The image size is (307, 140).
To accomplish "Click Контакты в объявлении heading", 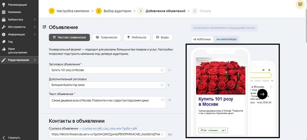I will click(x=76, y=121).
